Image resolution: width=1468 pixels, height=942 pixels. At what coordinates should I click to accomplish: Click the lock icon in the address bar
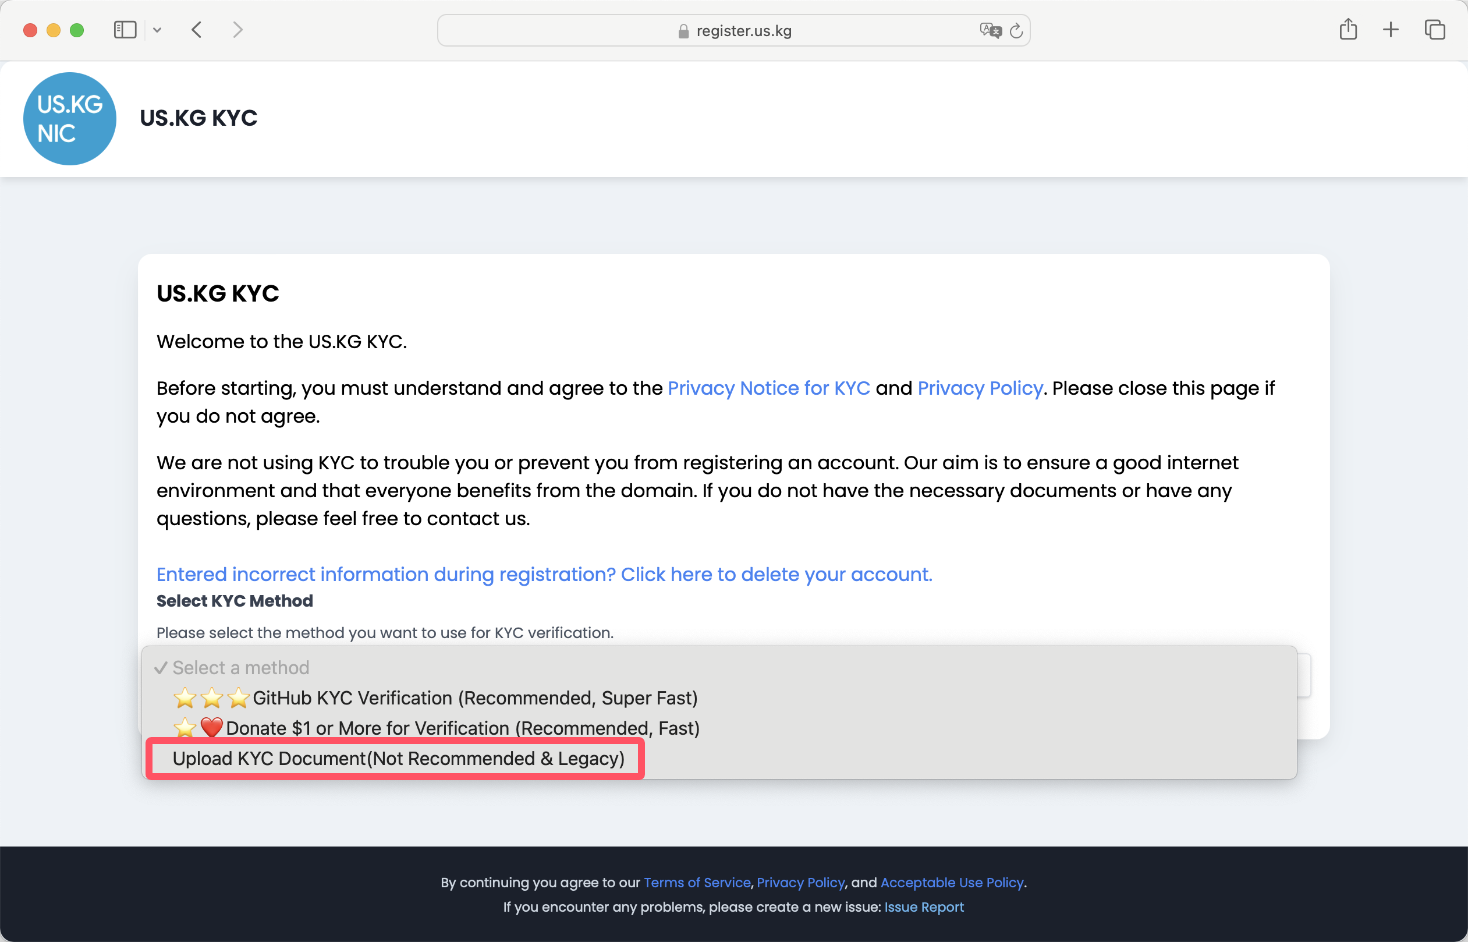pos(683,31)
